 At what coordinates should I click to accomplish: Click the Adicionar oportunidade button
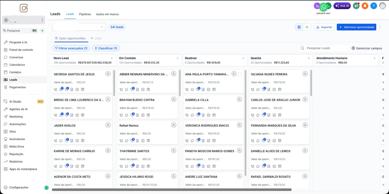[356, 27]
